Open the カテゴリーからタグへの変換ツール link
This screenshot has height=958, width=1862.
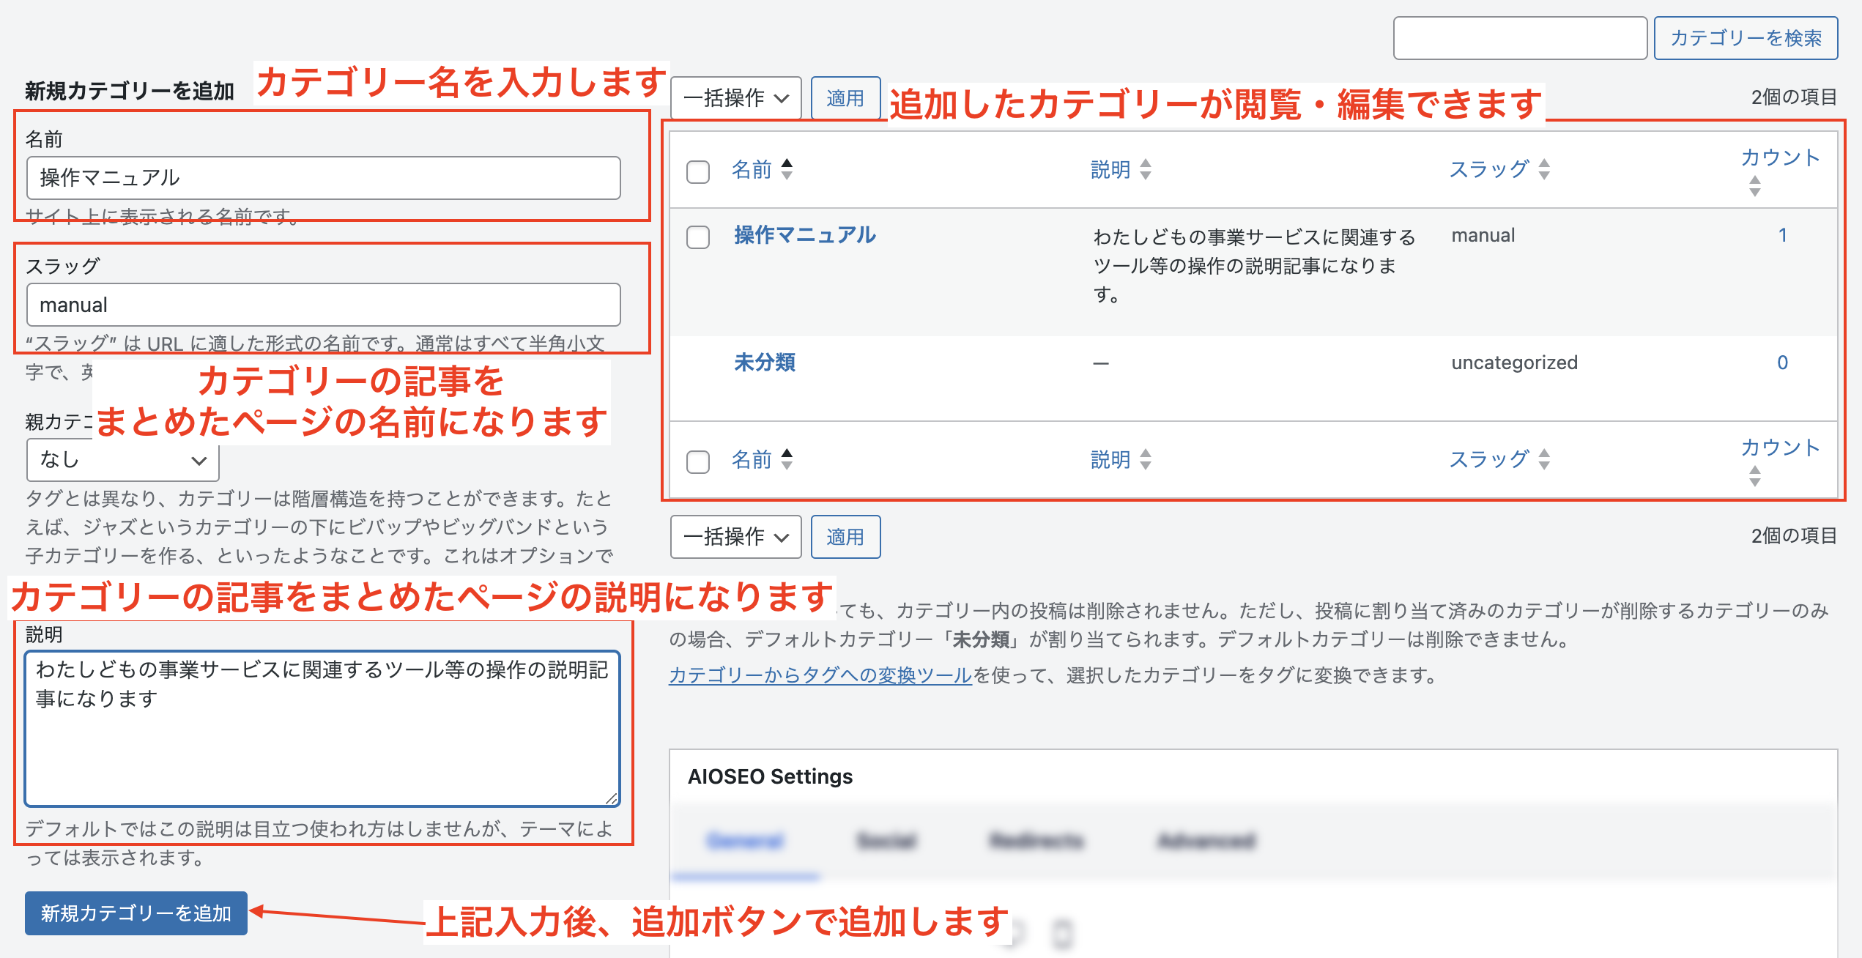tap(820, 675)
